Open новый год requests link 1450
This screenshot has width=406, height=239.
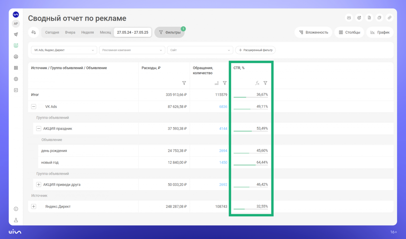pyautogui.click(x=223, y=162)
